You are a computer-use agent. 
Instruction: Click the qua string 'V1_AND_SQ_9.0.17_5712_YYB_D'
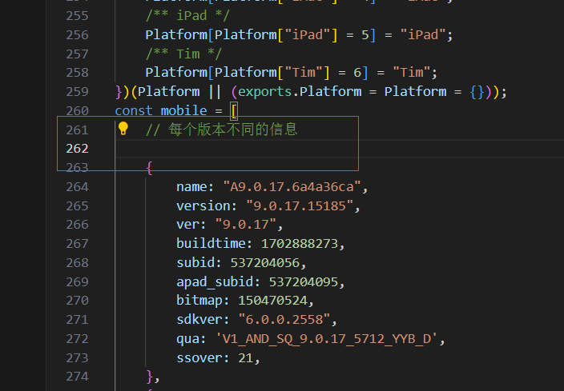point(329,339)
